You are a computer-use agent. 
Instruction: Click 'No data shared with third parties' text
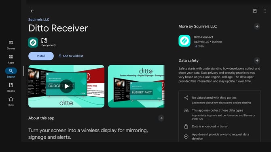[x=214, y=98]
